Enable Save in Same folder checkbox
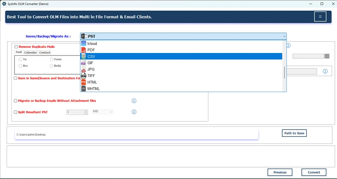Viewport: 337px width, 179px height. pyautogui.click(x=15, y=78)
